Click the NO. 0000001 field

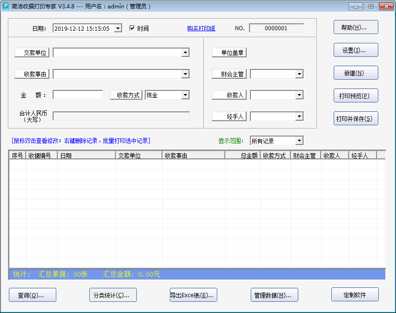point(276,28)
